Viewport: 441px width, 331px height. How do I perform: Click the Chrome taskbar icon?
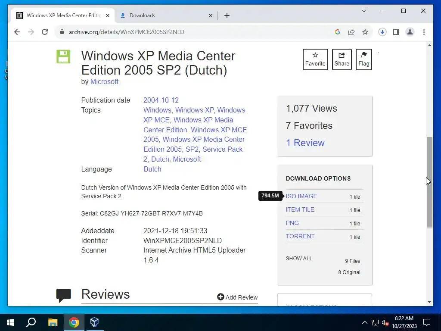[x=74, y=322]
